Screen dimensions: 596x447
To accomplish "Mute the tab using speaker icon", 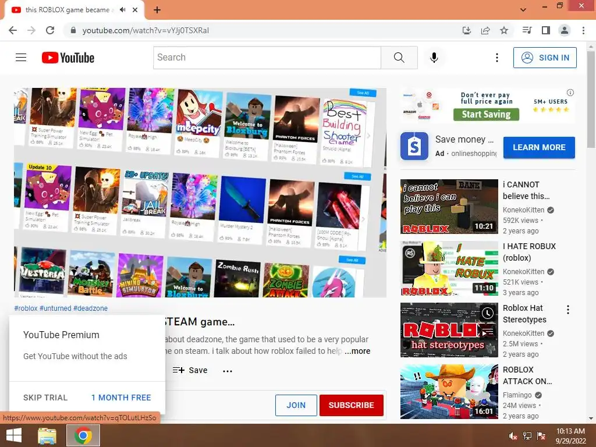I will click(122, 10).
